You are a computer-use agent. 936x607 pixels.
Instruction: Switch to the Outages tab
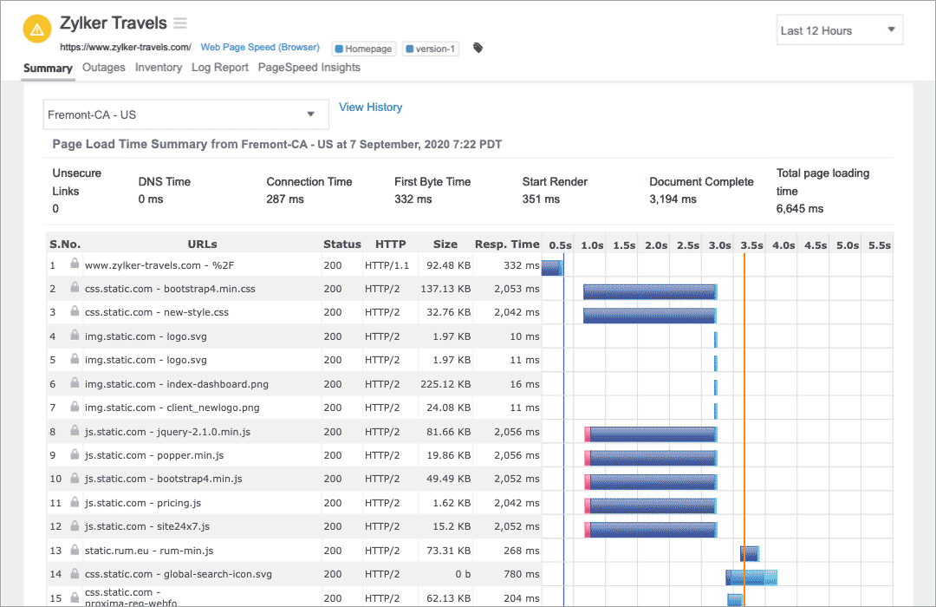(x=103, y=68)
